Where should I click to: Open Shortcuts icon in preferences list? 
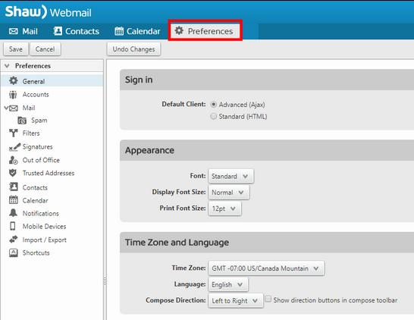tap(13, 253)
